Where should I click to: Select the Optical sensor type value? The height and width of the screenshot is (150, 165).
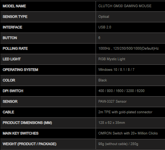[x=104, y=17]
